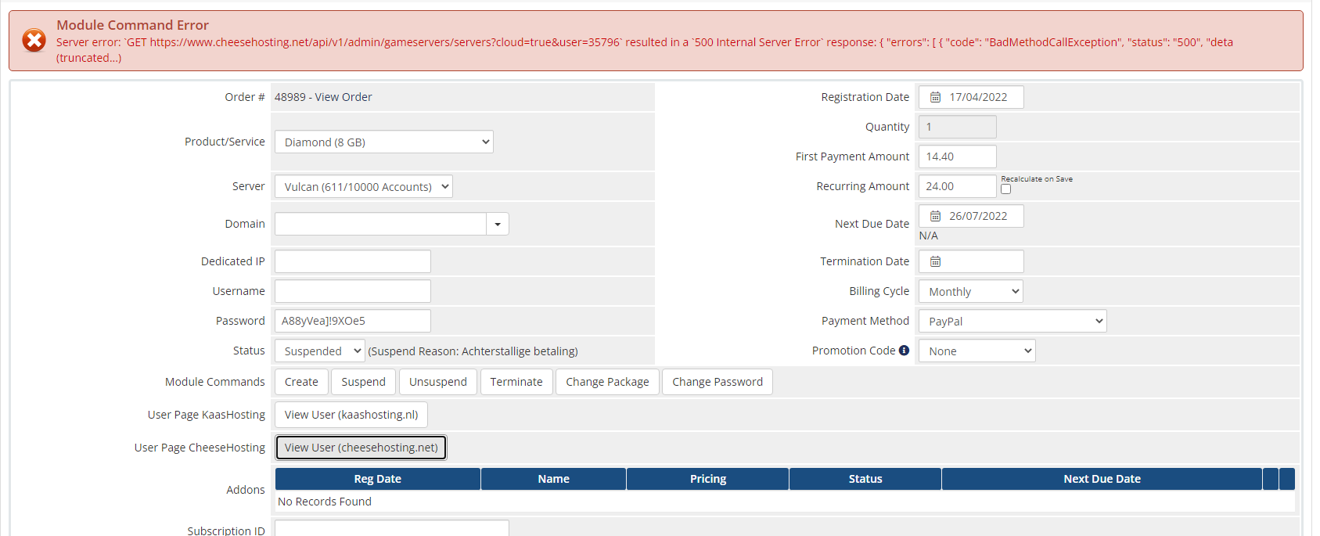Select the Payment Method dropdown

coord(1012,321)
